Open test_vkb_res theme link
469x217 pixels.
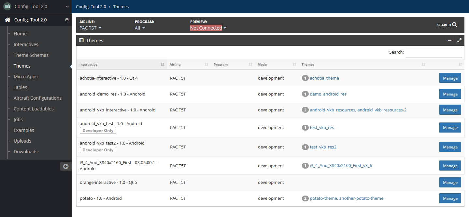pos(322,128)
